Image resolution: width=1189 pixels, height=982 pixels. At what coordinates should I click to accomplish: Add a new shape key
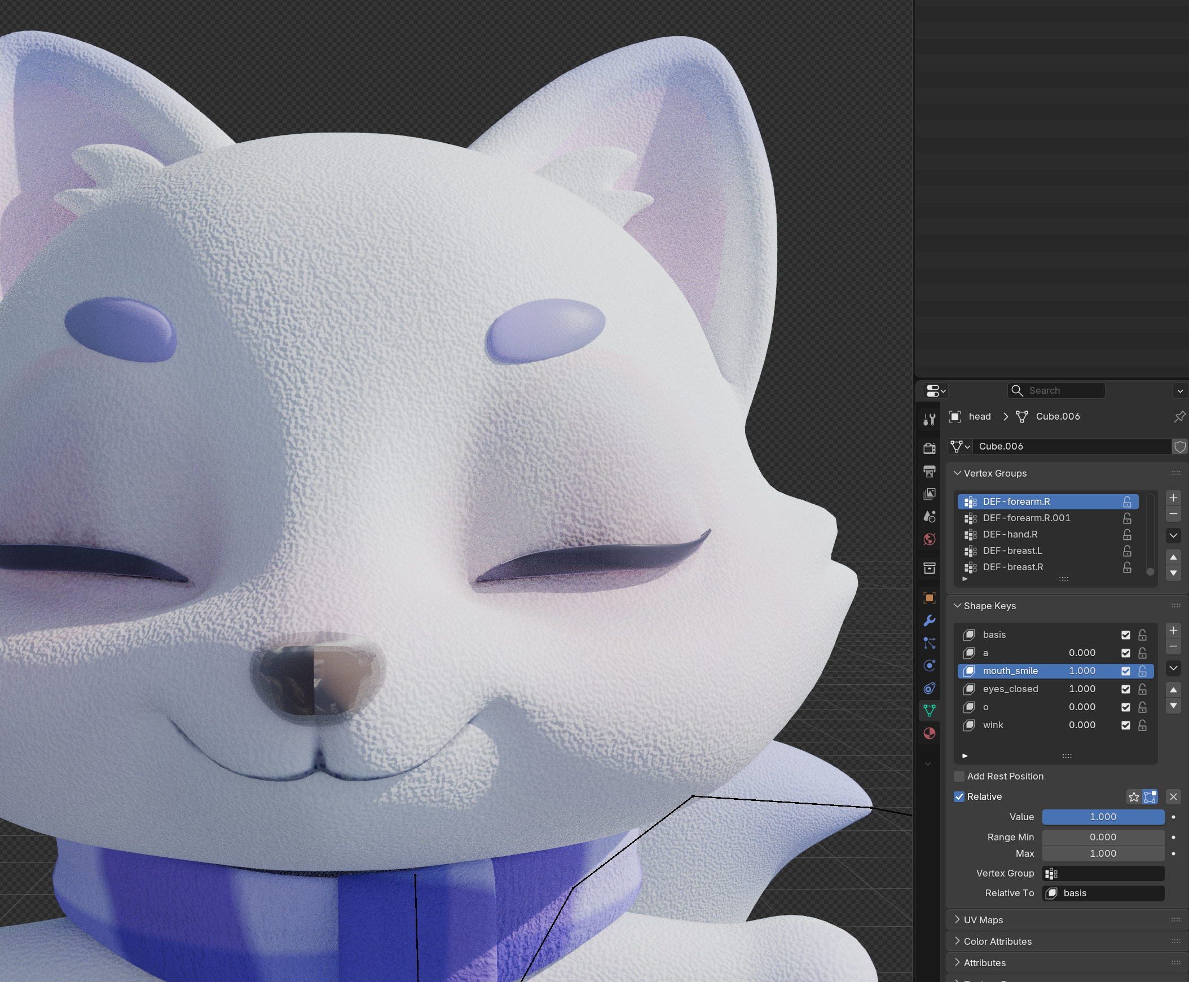click(x=1173, y=631)
